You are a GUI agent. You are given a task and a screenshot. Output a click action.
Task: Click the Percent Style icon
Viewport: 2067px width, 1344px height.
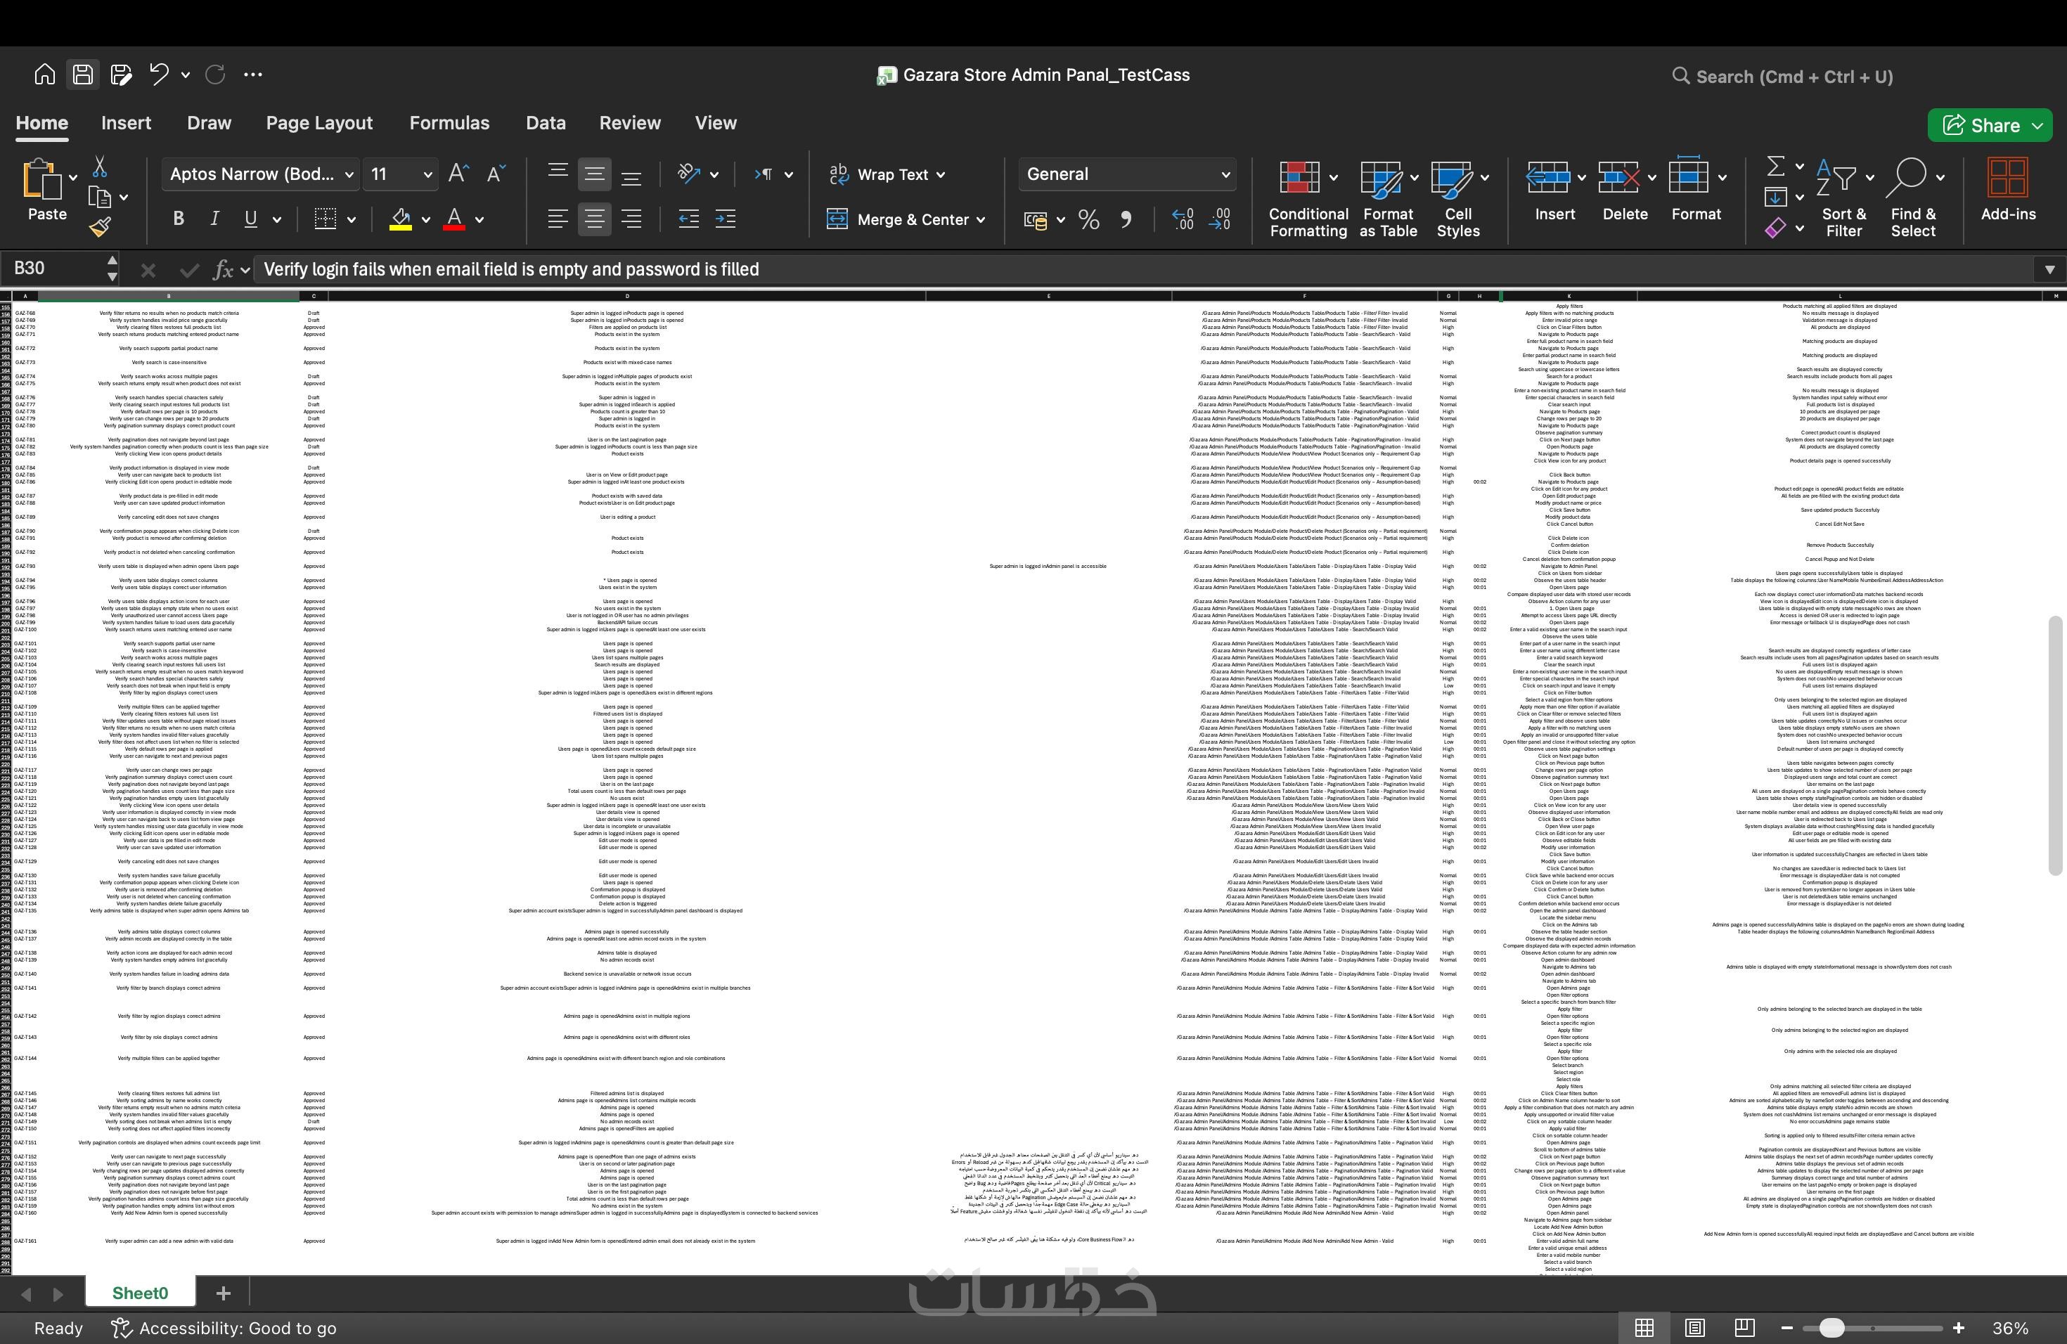tap(1088, 221)
